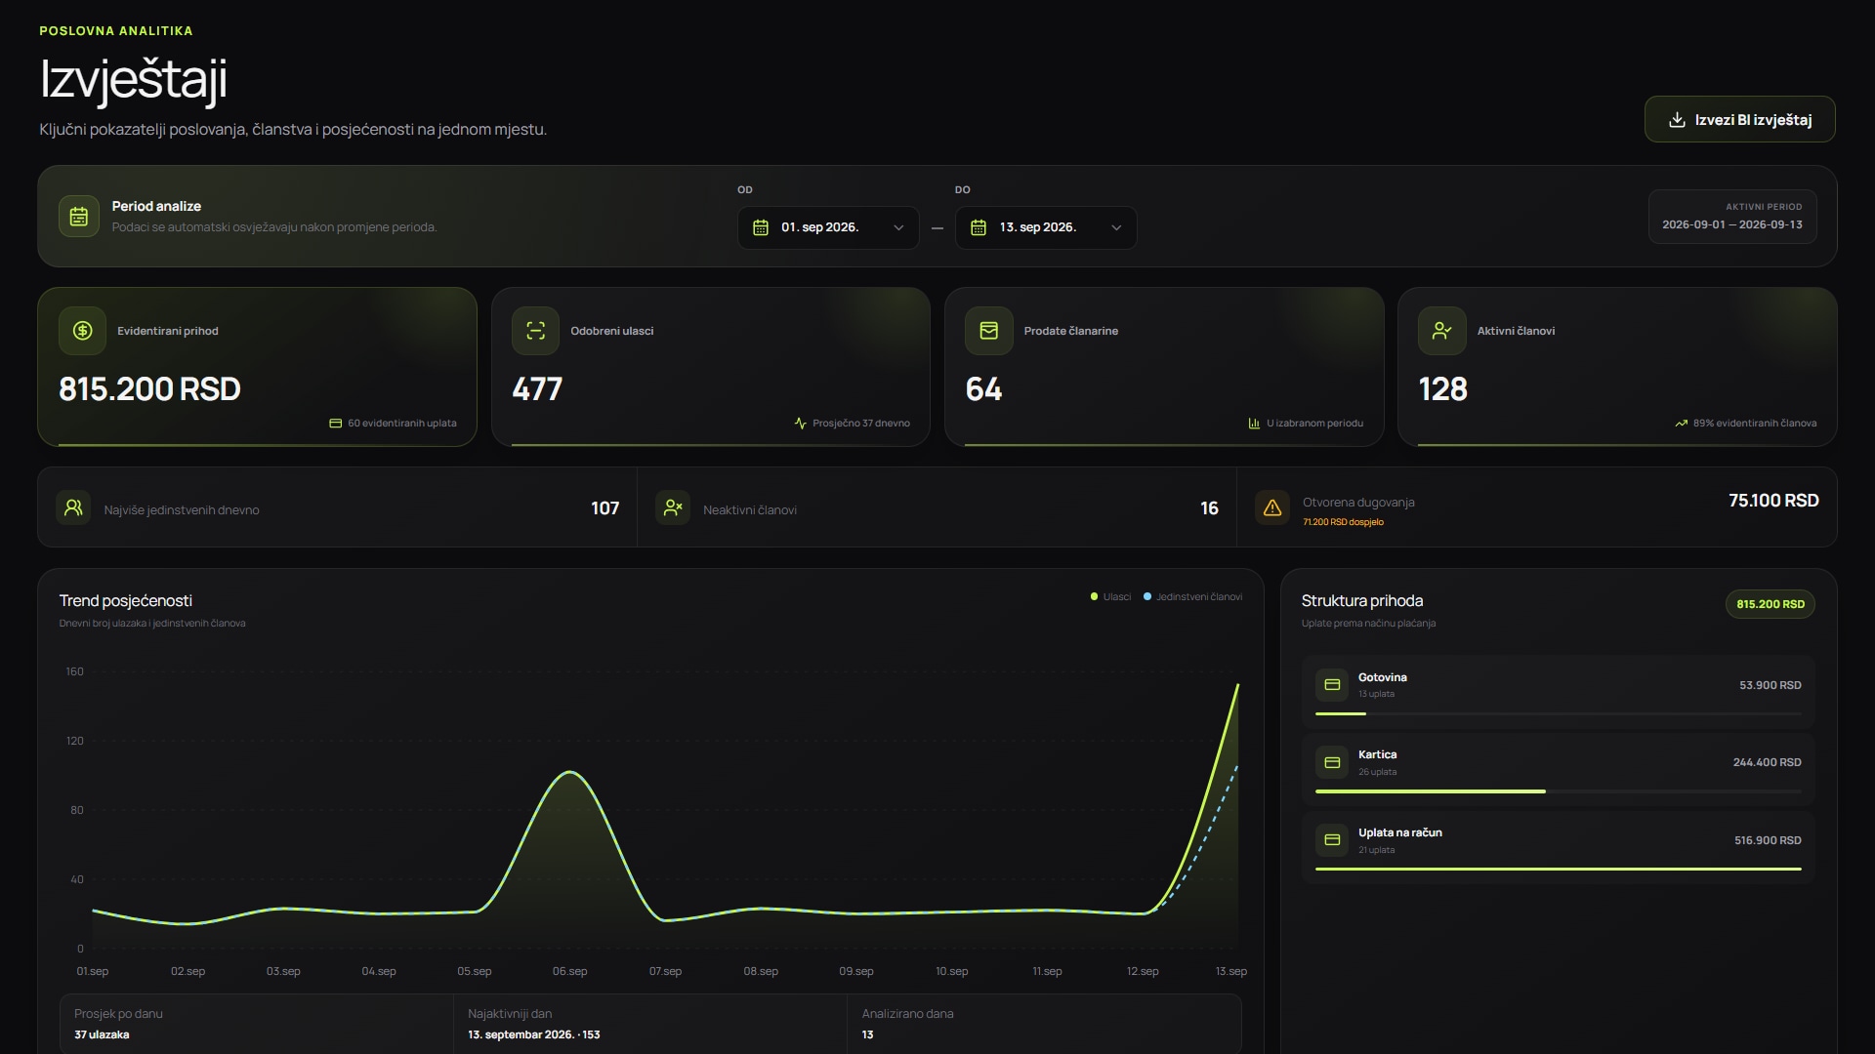The width and height of the screenshot is (1875, 1054).
Task: Toggle the Ulasci legend series
Action: tap(1110, 596)
